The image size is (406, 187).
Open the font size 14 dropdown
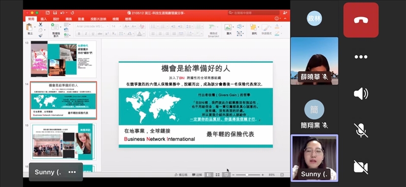[116, 26]
